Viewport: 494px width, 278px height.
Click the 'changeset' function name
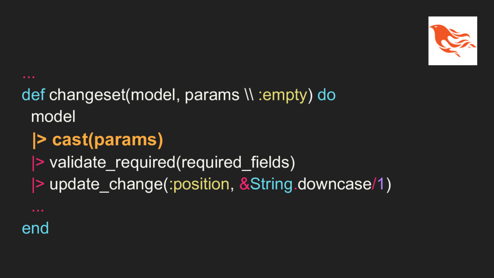pos(87,96)
